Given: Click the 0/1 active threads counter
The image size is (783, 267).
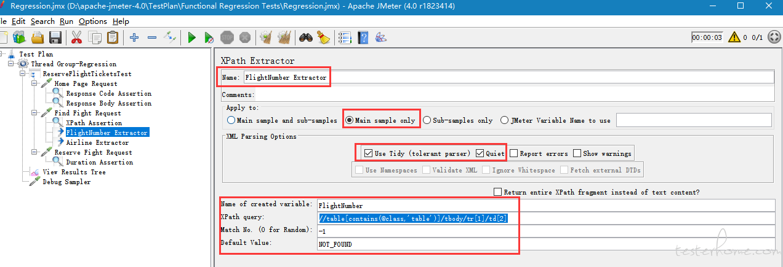Looking at the screenshot, I should [x=758, y=37].
